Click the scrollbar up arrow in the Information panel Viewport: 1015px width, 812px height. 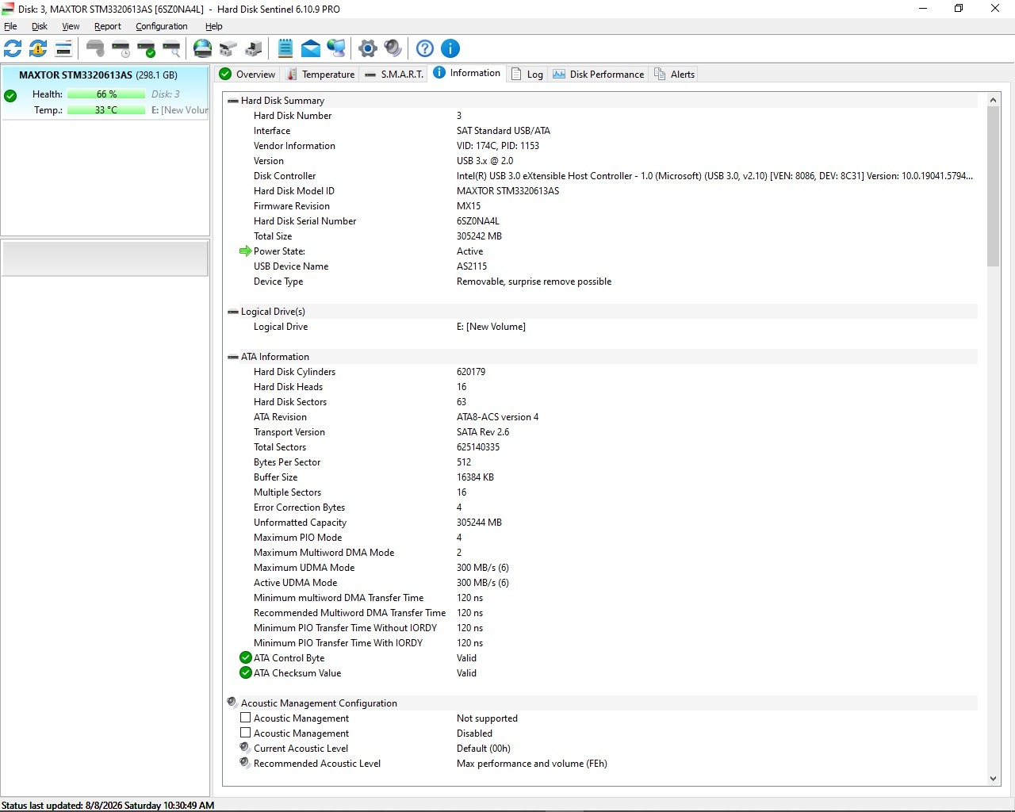(993, 101)
